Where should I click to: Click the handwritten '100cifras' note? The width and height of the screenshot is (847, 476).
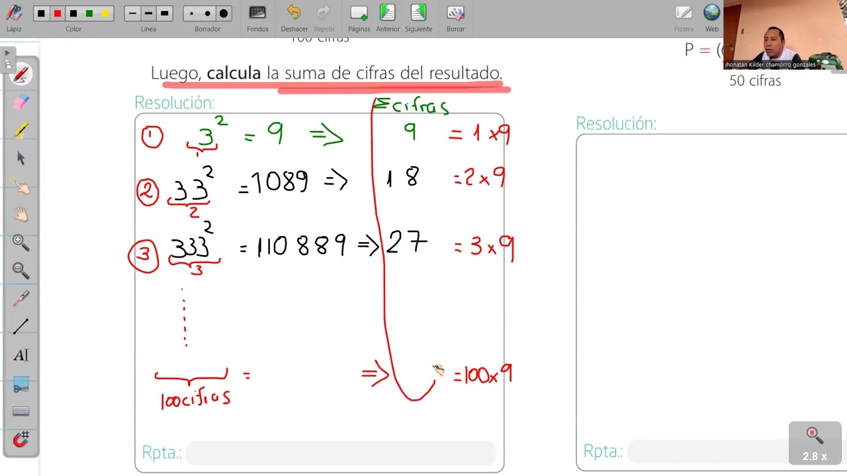point(196,398)
